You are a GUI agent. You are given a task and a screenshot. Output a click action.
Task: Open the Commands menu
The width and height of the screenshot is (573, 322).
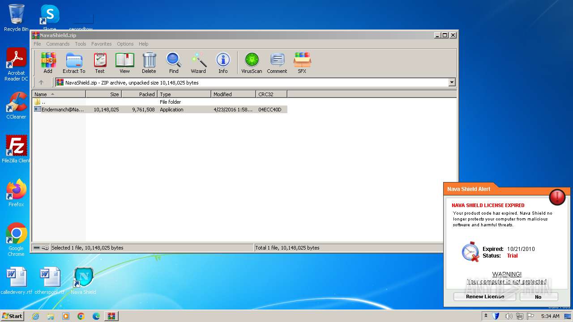click(x=58, y=44)
